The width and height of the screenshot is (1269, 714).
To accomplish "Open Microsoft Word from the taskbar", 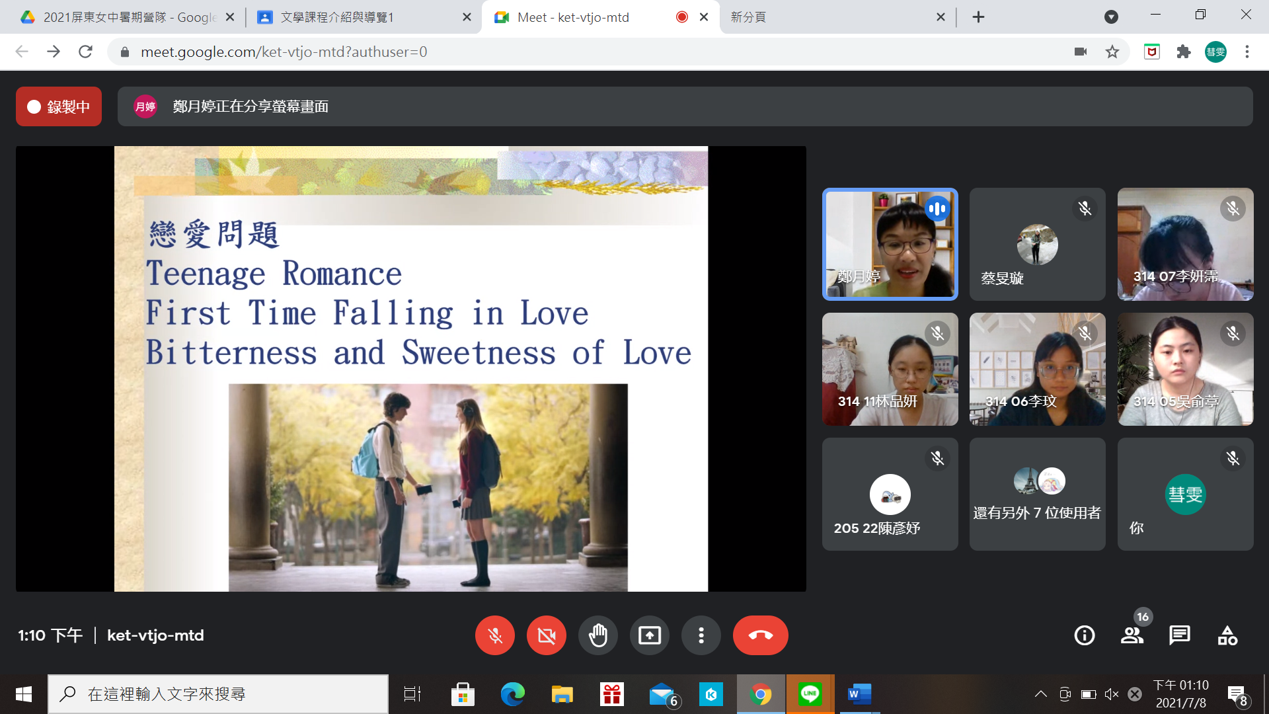I will point(859,694).
